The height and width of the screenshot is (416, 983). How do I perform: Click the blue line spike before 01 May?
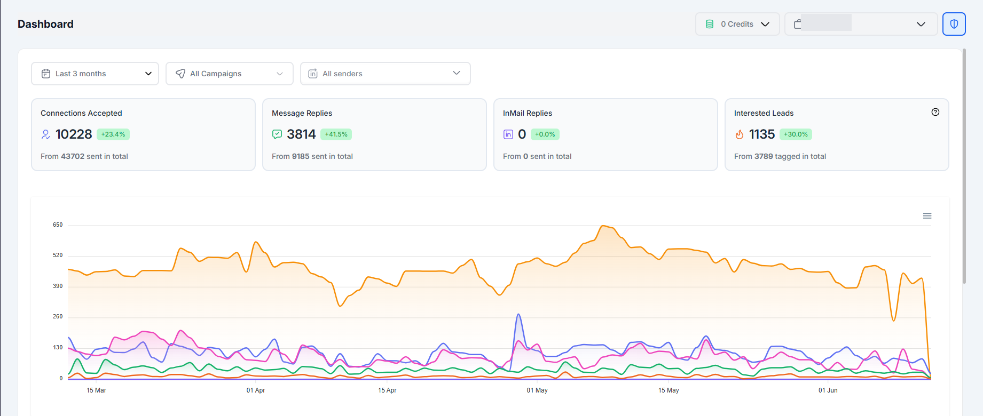click(518, 315)
